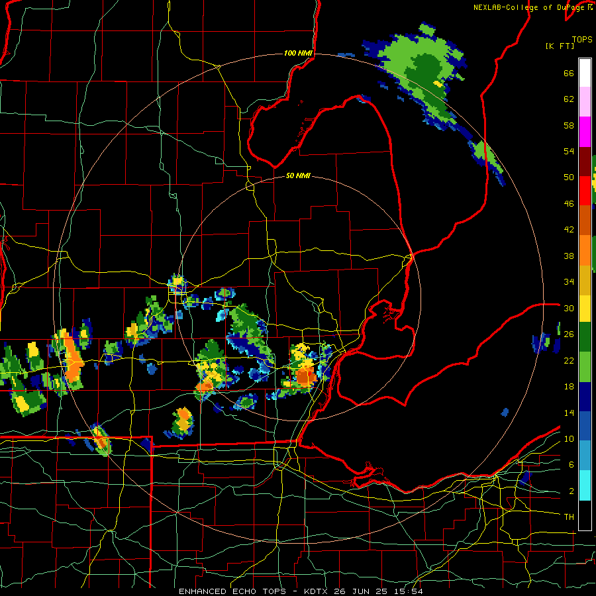The height and width of the screenshot is (596, 596).
Task: Pick the dark red legend swatch
Action: click(585, 162)
